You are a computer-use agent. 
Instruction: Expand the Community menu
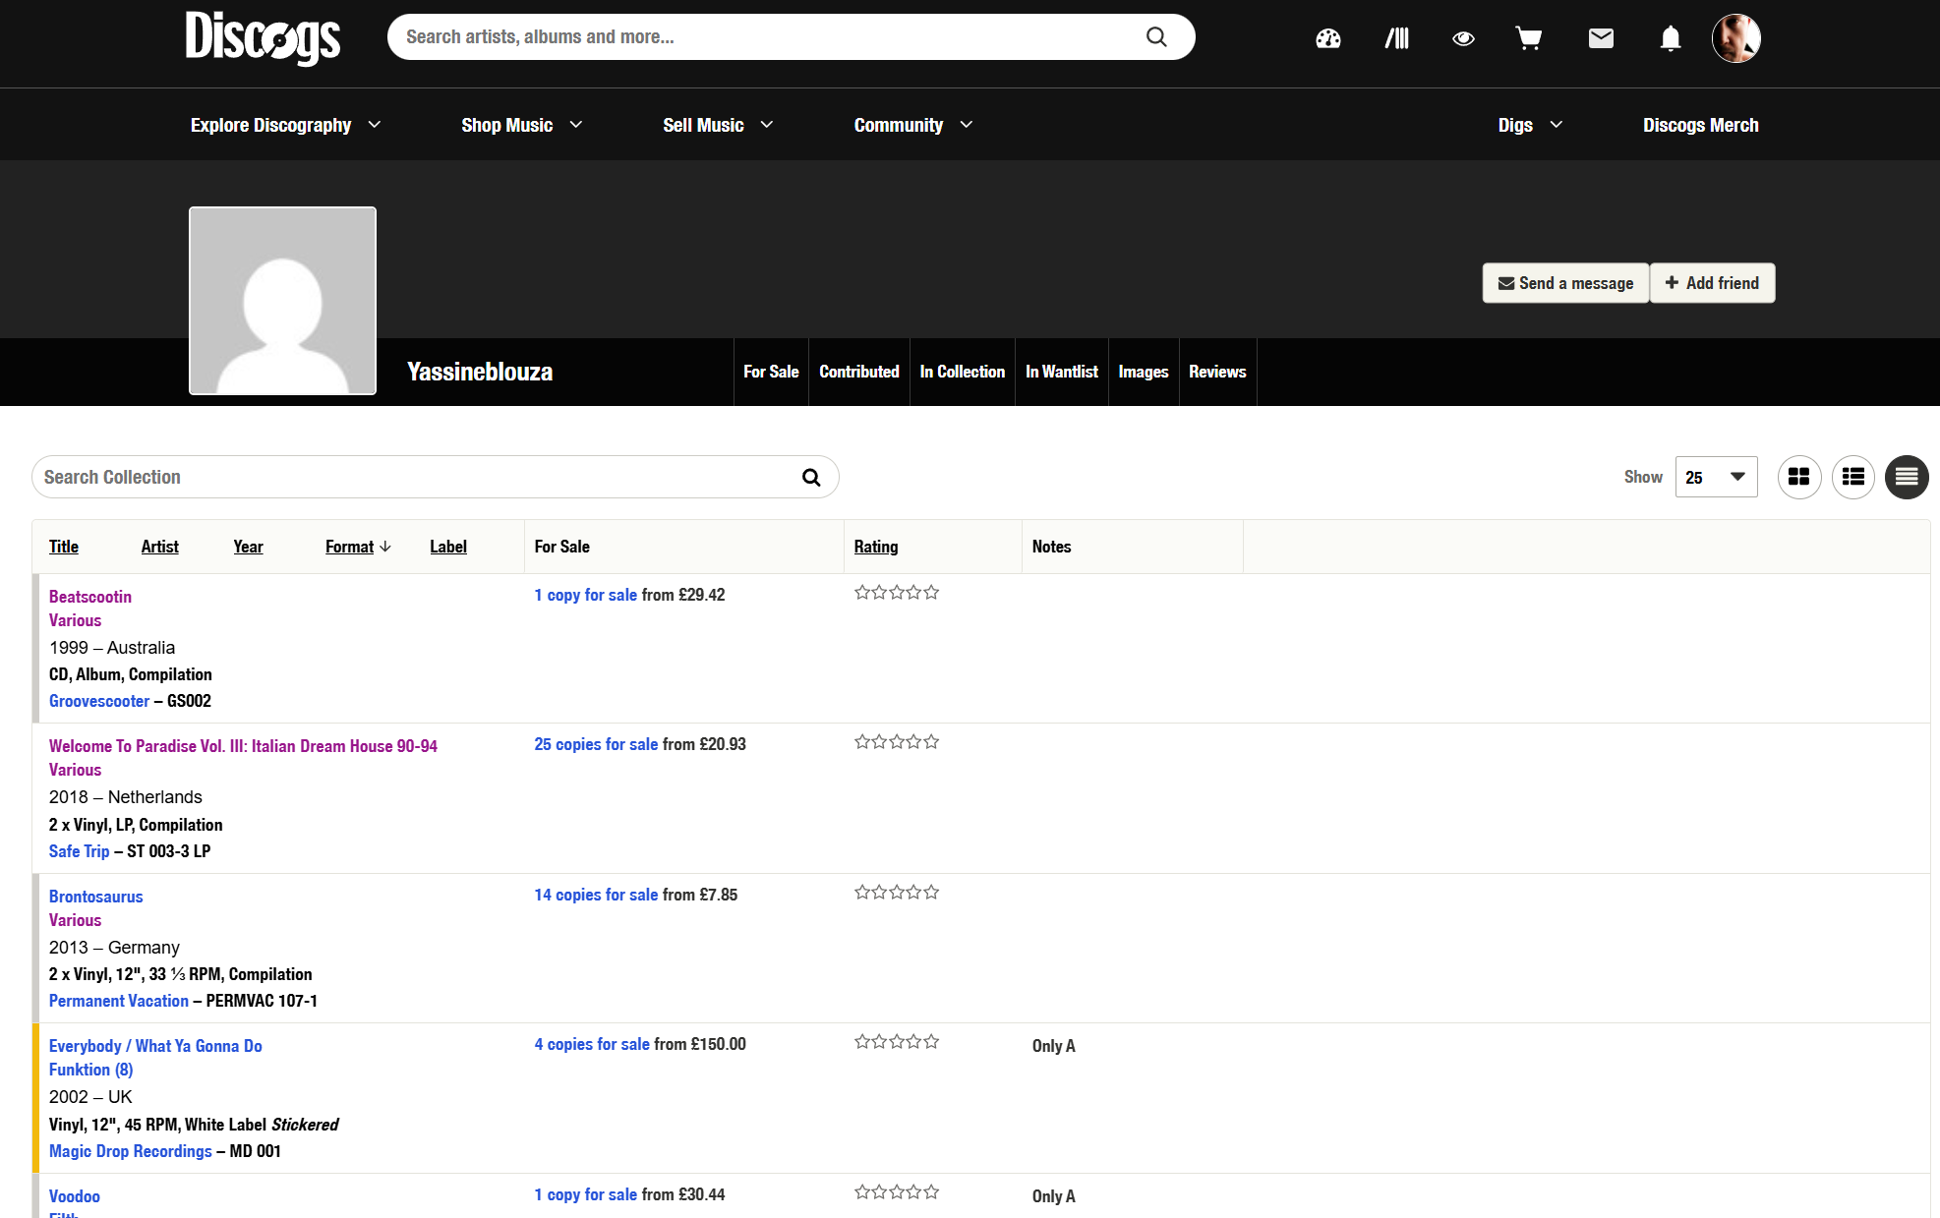point(913,125)
